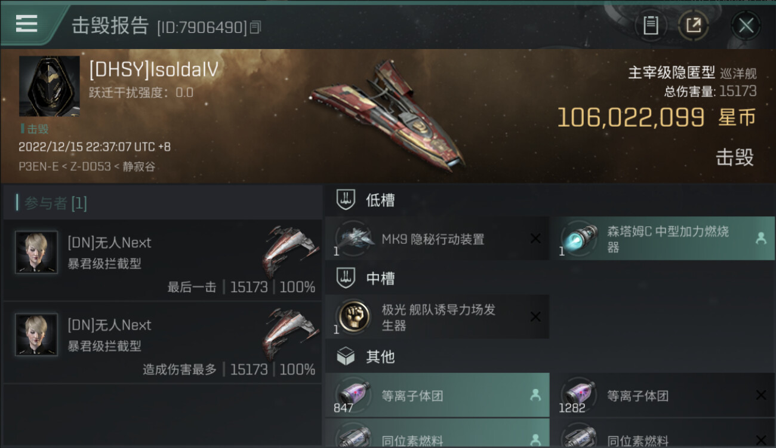
Task: Copy the kill report ID with the copy icon
Action: [x=255, y=27]
